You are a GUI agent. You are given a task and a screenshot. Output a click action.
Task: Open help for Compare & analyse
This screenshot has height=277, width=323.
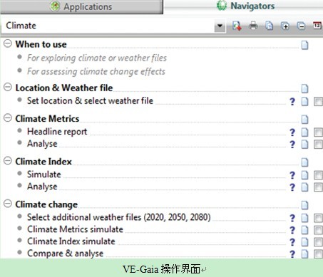click(292, 254)
